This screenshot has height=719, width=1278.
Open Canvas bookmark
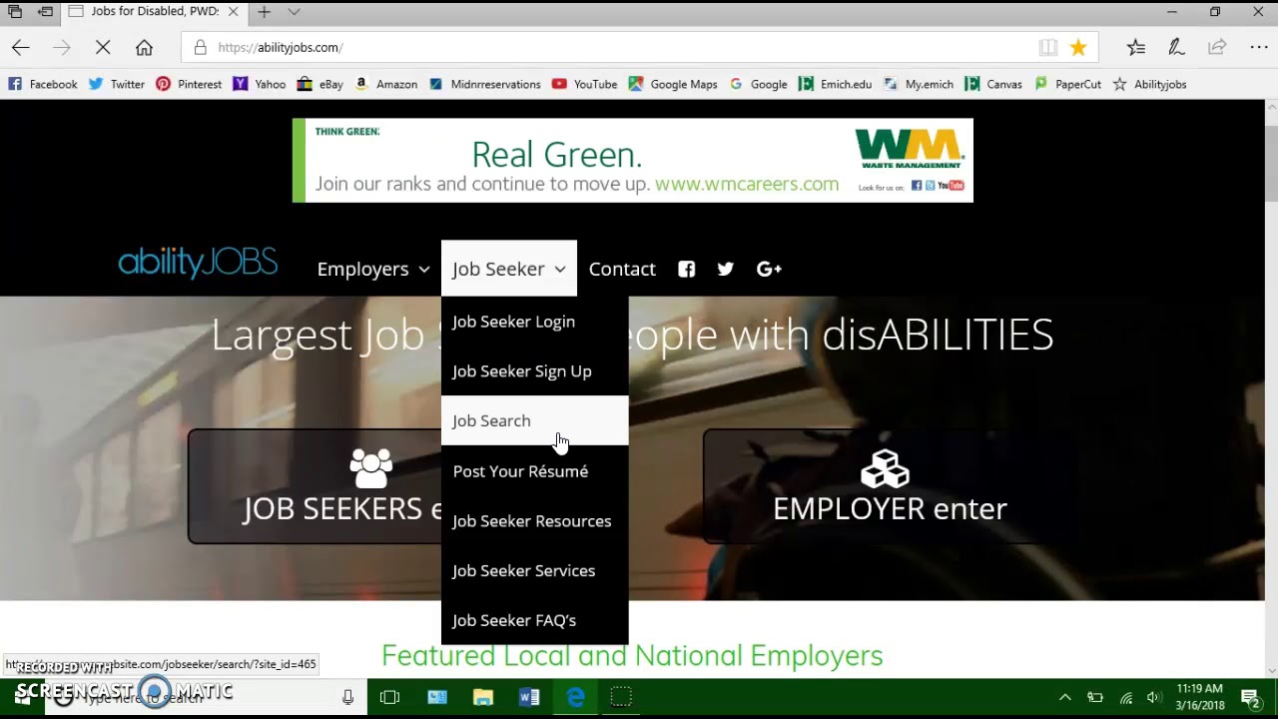point(993,84)
